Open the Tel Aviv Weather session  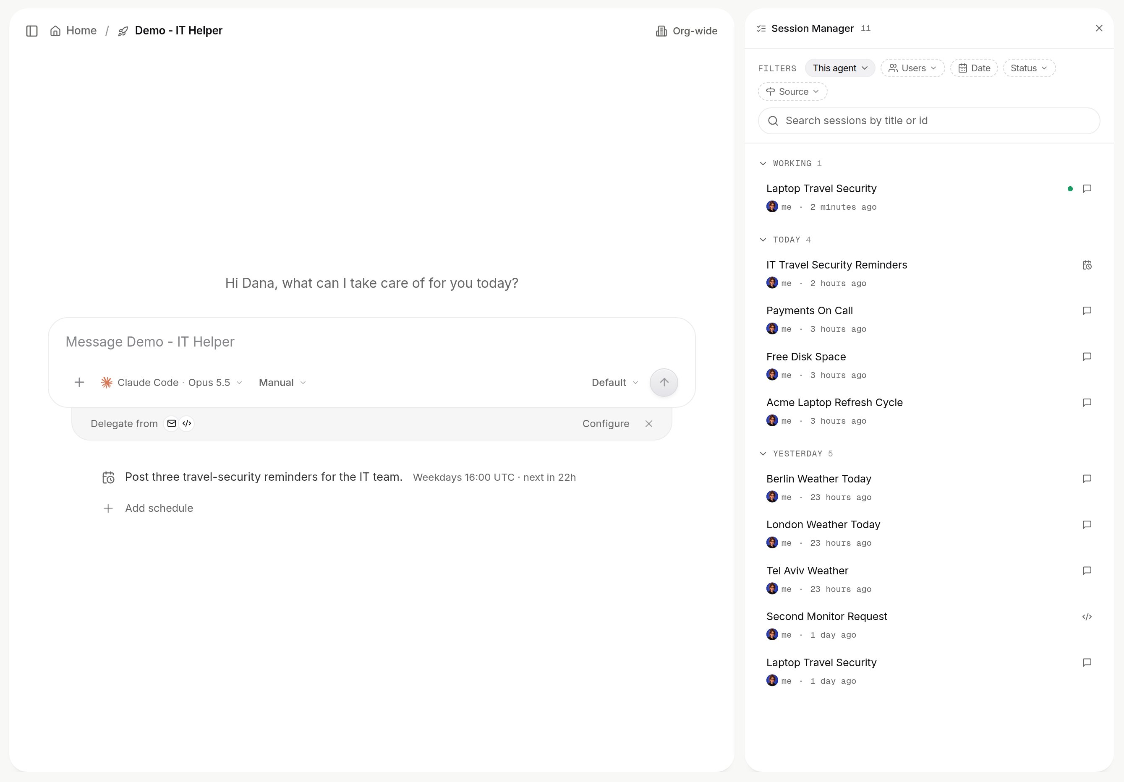(929, 579)
